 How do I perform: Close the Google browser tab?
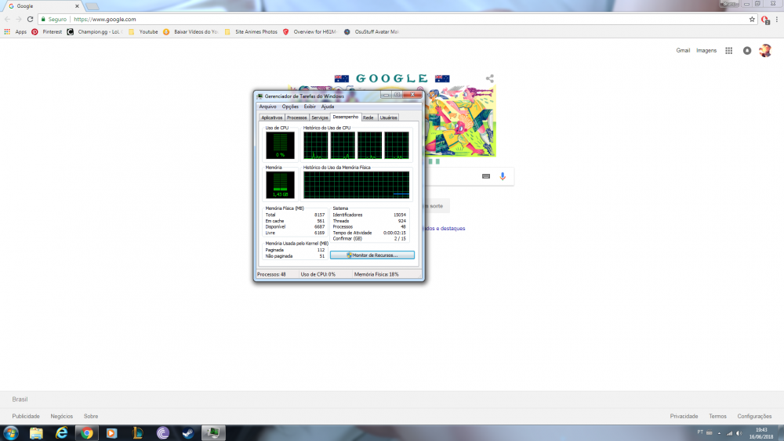click(x=77, y=6)
